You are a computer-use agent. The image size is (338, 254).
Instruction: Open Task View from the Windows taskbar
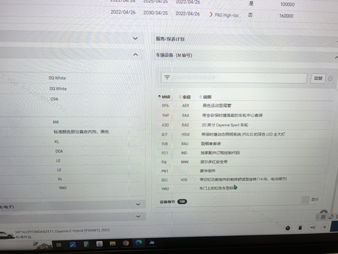click(x=59, y=245)
